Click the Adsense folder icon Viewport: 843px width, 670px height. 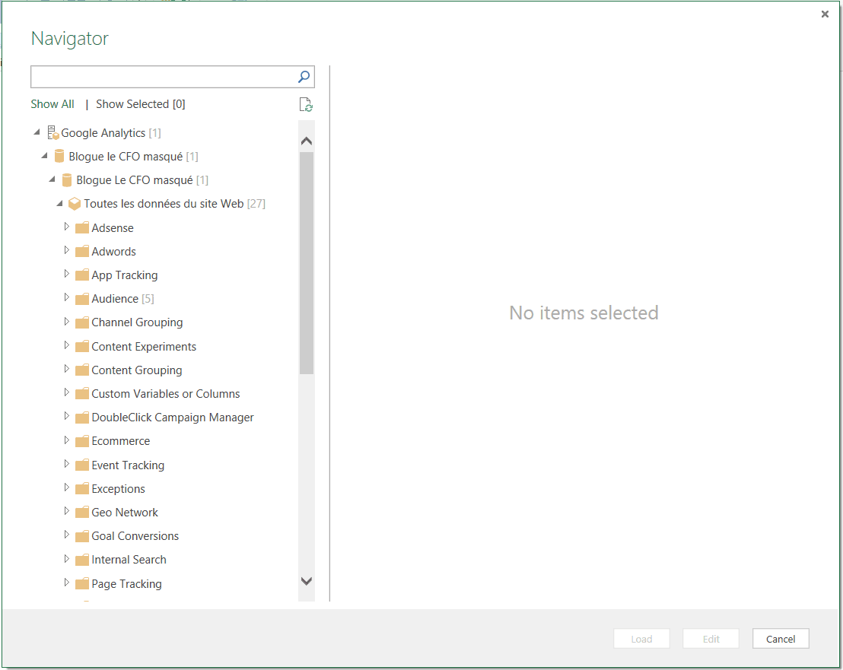(x=82, y=228)
